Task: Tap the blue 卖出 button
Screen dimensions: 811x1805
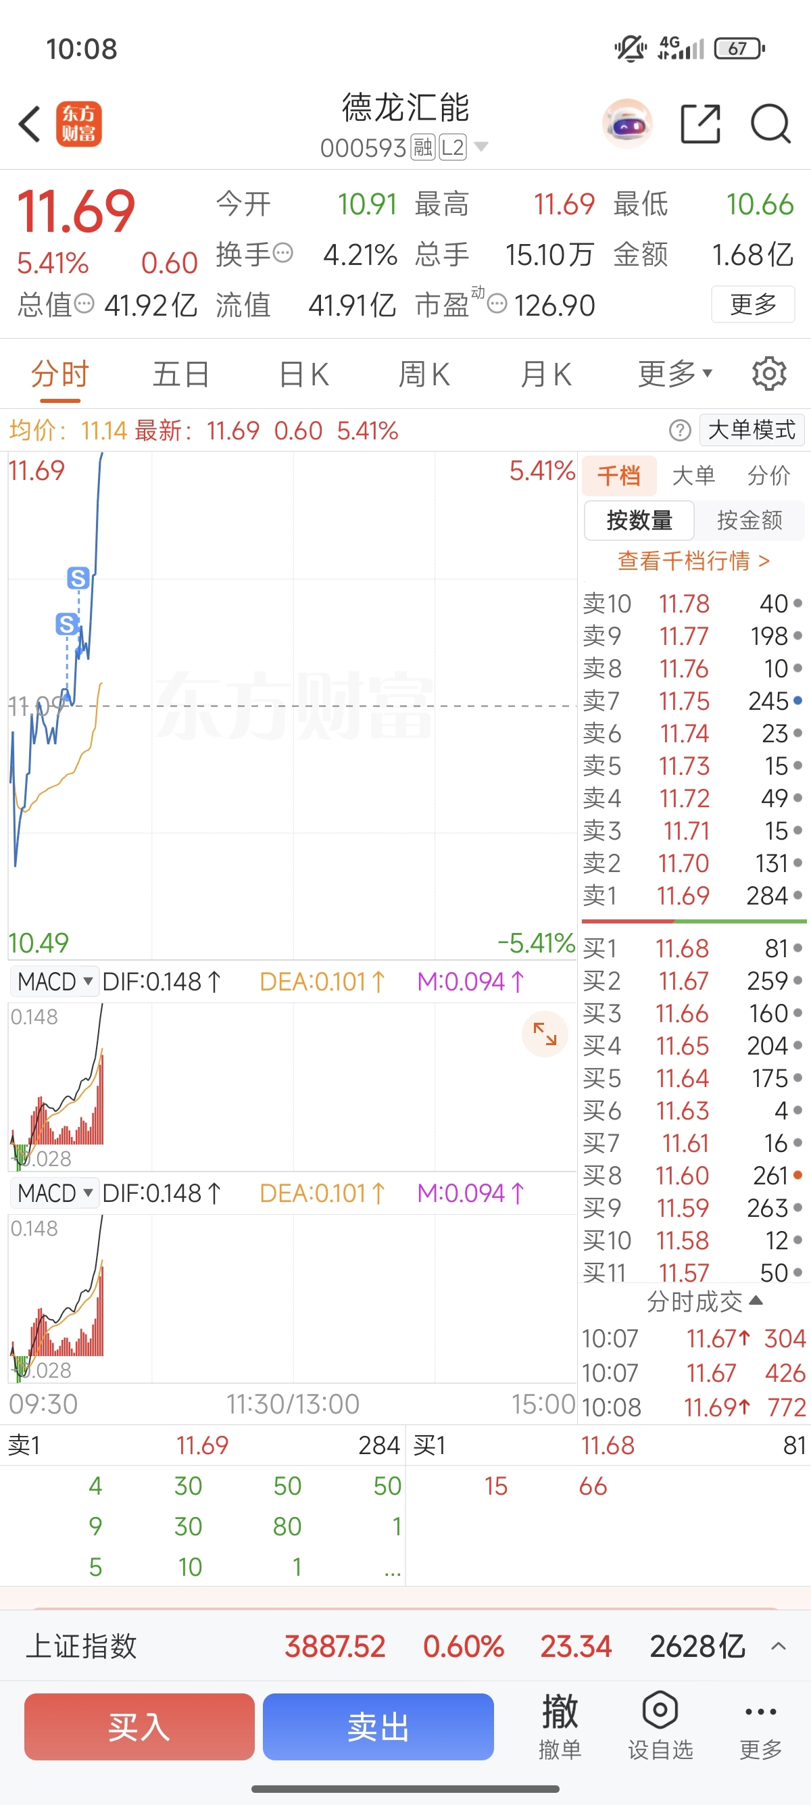Action: click(x=378, y=1727)
